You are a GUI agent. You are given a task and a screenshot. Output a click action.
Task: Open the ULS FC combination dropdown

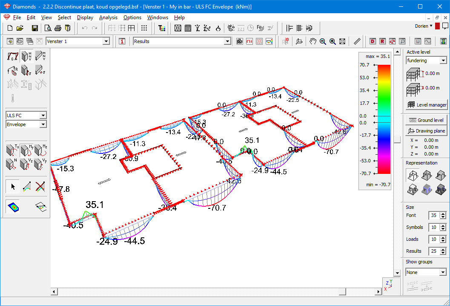(43, 115)
